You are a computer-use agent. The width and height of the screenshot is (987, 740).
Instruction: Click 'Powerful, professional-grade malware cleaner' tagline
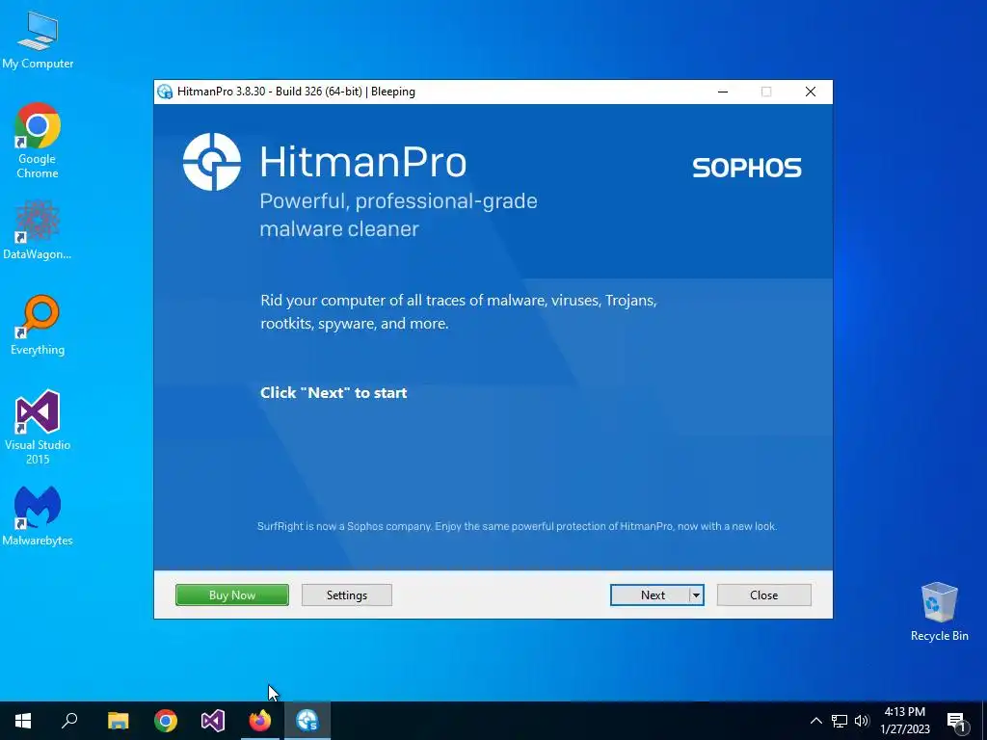pyautogui.click(x=398, y=215)
